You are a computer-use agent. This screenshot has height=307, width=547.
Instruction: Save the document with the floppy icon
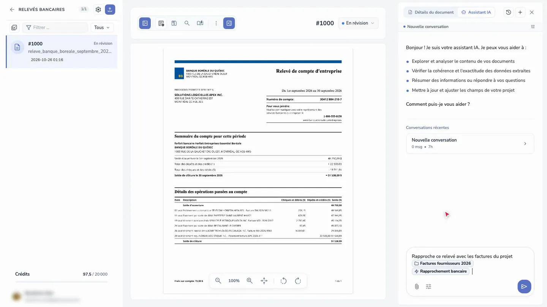click(x=174, y=23)
